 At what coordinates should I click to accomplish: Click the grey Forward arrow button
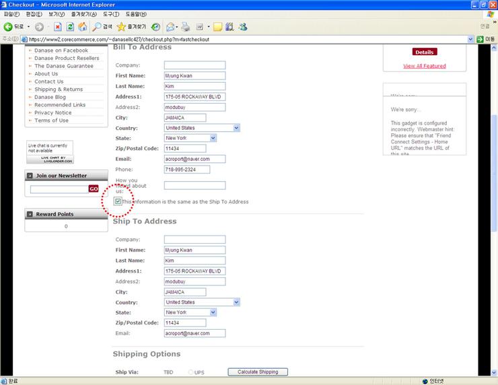39,27
